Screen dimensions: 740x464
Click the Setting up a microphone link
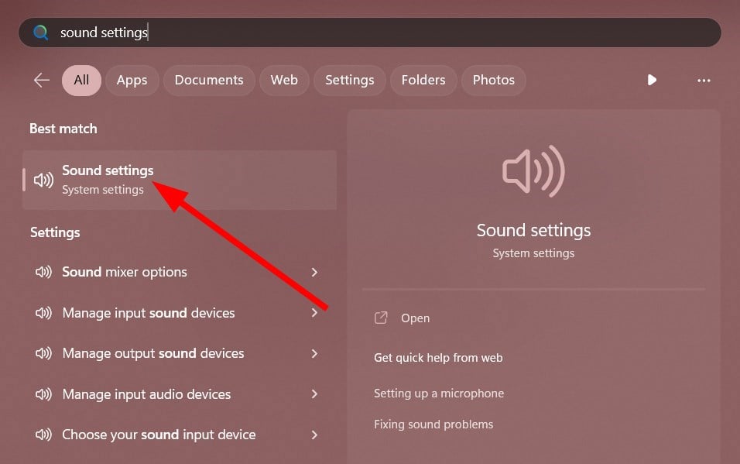[x=438, y=394]
